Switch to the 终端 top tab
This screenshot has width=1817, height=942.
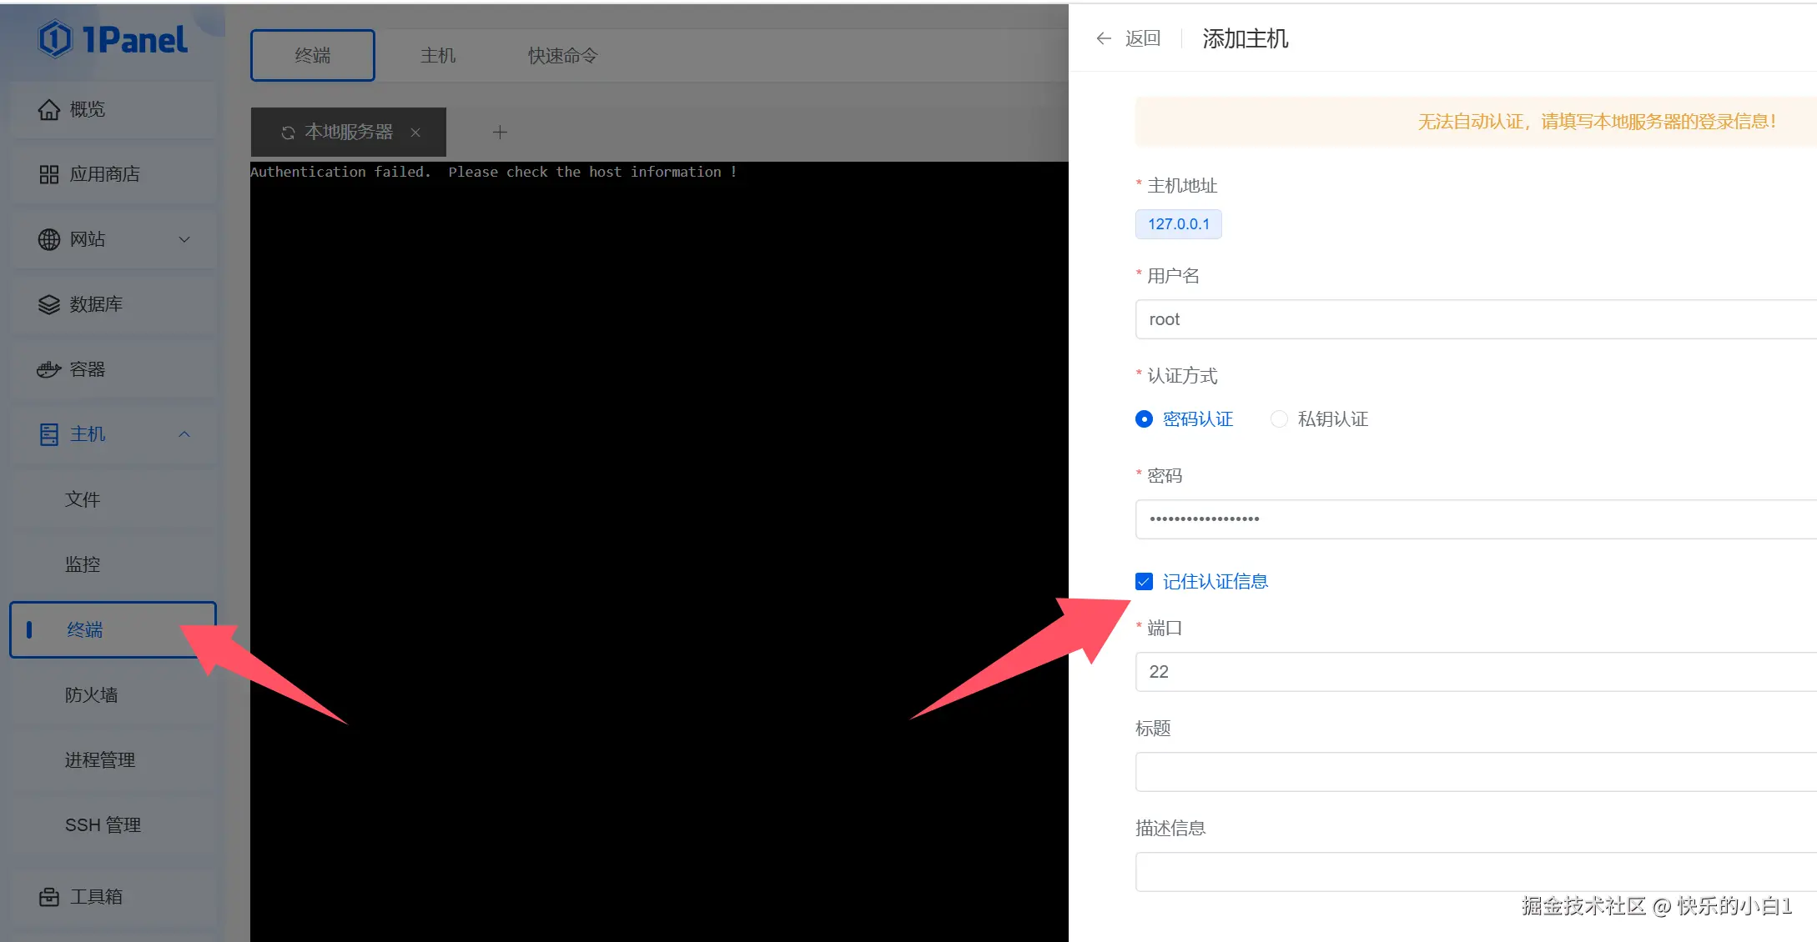coord(313,55)
